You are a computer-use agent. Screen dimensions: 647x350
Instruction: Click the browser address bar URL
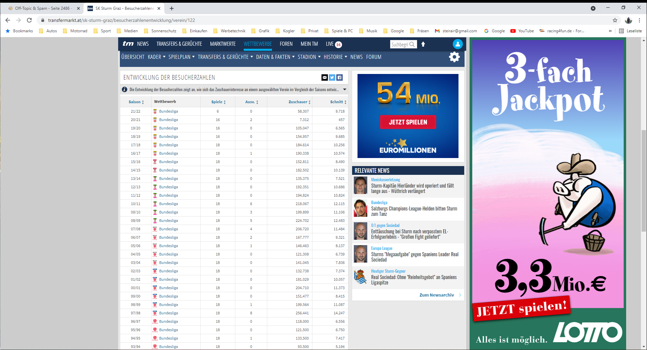click(122, 20)
